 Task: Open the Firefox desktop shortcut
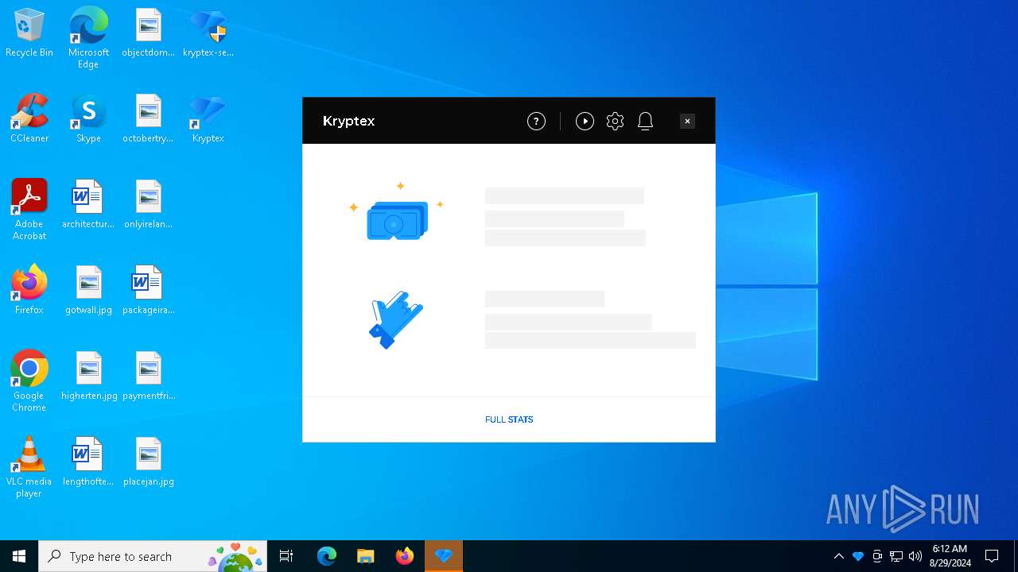[x=29, y=291]
